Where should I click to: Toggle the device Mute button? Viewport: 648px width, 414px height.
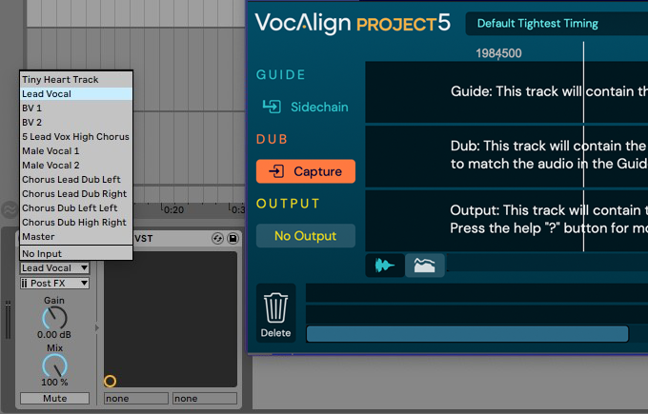(55, 398)
